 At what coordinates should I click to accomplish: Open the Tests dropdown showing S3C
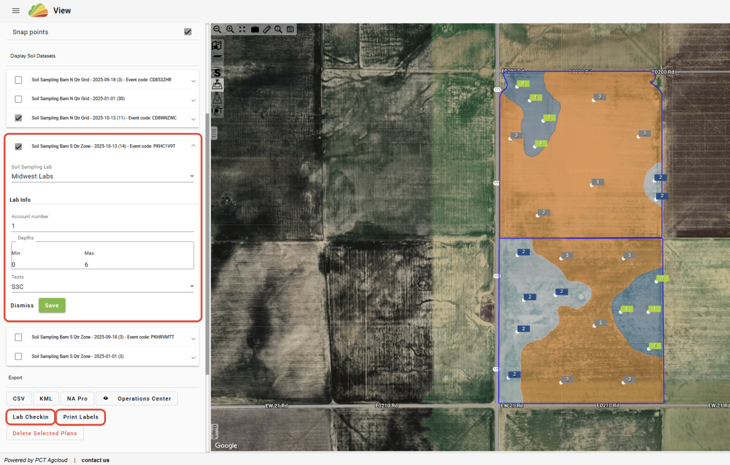pos(102,287)
